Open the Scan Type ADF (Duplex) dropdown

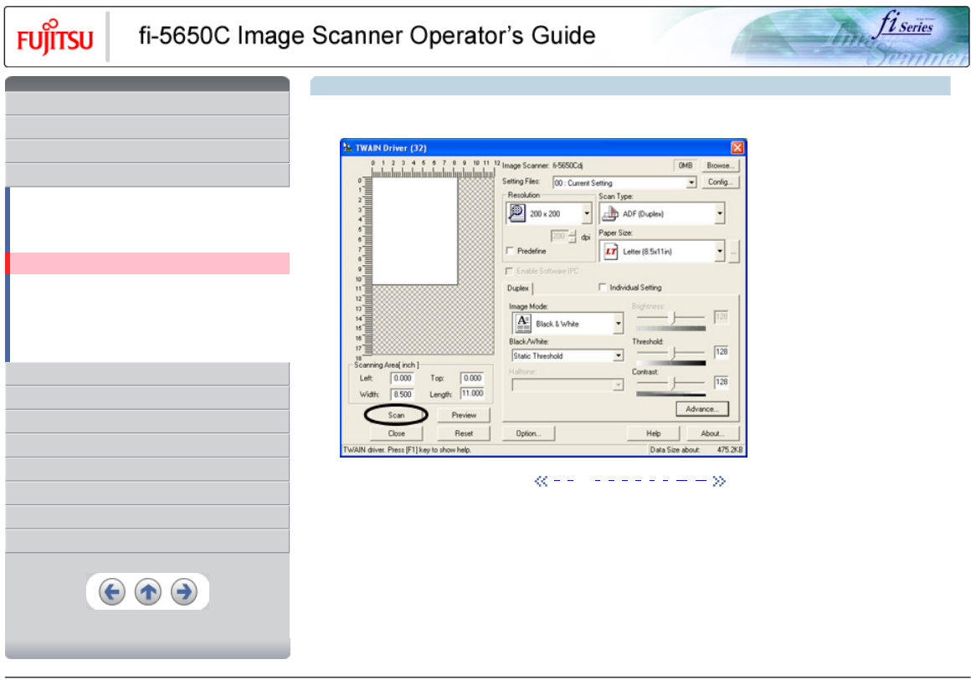(x=720, y=213)
